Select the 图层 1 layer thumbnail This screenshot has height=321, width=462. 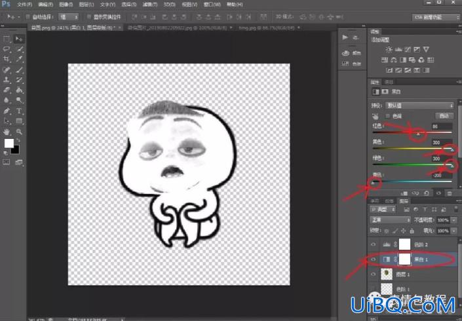[387, 274]
